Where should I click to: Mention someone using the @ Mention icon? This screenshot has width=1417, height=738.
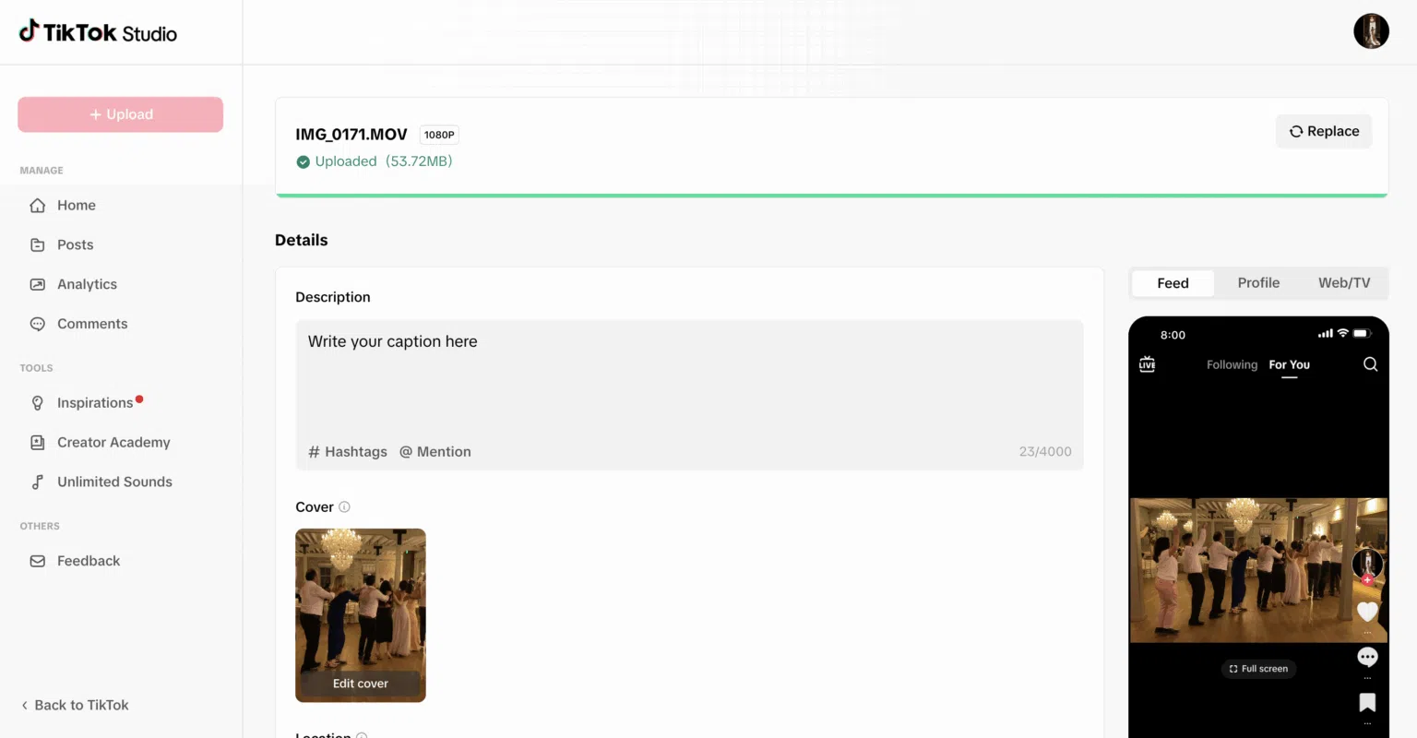point(435,451)
